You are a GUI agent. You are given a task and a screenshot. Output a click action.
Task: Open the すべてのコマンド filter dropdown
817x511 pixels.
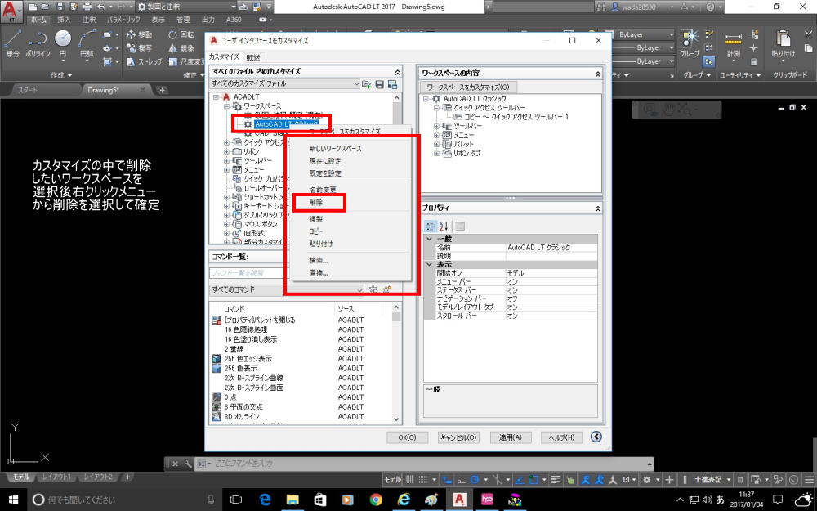click(287, 289)
